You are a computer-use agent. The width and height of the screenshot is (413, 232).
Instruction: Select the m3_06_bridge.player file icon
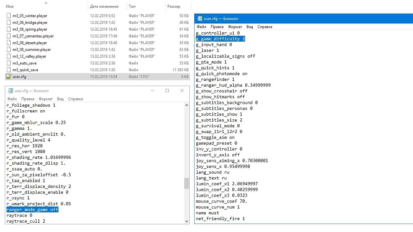pos(9,23)
